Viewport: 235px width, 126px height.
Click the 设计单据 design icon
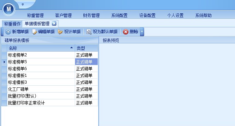tap(60, 32)
